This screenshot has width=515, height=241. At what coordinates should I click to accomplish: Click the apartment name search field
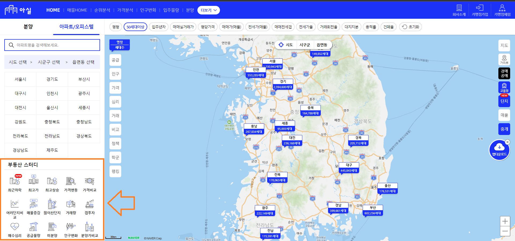(x=52, y=45)
